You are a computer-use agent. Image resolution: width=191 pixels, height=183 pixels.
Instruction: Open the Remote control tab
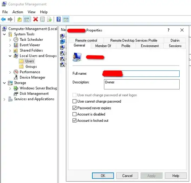(x=86, y=40)
